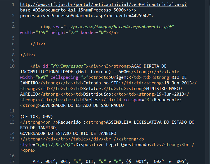
Task: Click 'ASSEMBLÉIA LEGISLATIVA DO ESTADO DO' text
Action: pos(150,122)
